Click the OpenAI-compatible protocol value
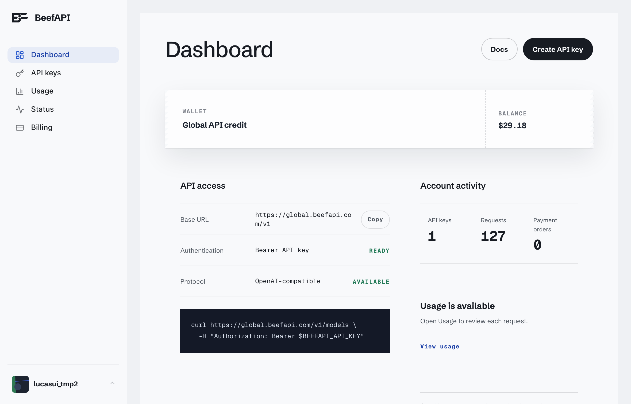The image size is (631, 404). 288,281
